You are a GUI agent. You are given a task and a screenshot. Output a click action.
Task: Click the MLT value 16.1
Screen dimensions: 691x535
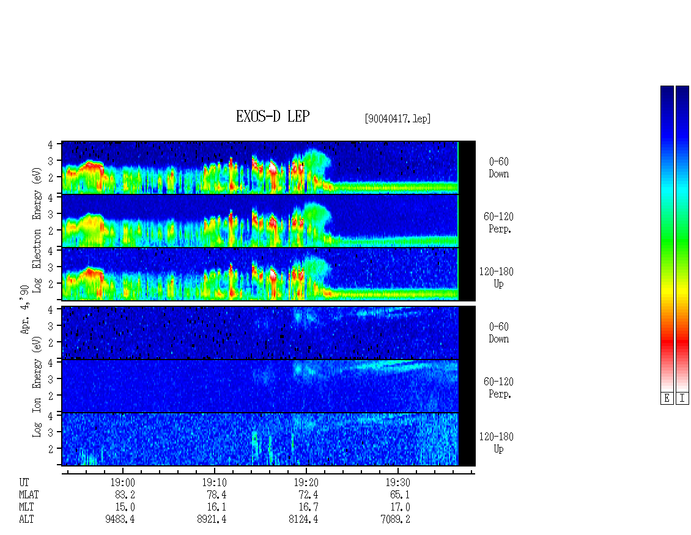click(x=217, y=507)
